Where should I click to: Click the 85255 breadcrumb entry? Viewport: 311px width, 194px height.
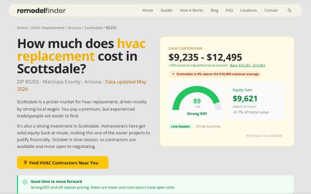coord(111,28)
